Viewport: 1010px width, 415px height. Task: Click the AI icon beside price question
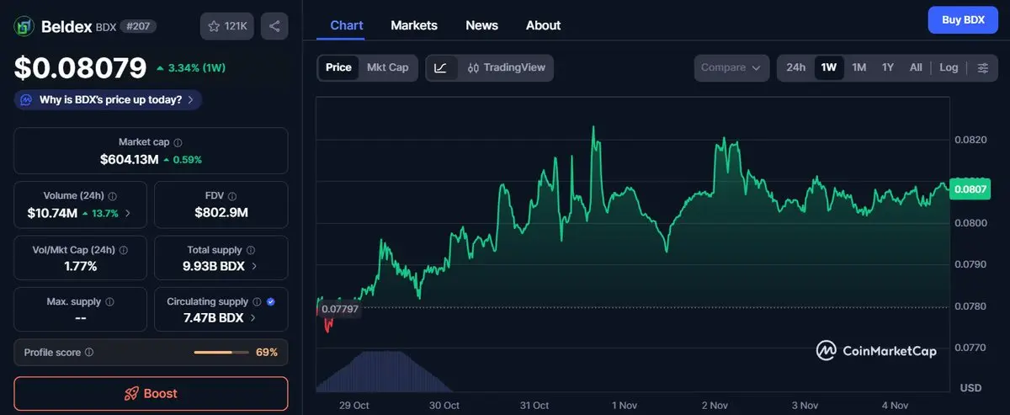pyautogui.click(x=26, y=99)
